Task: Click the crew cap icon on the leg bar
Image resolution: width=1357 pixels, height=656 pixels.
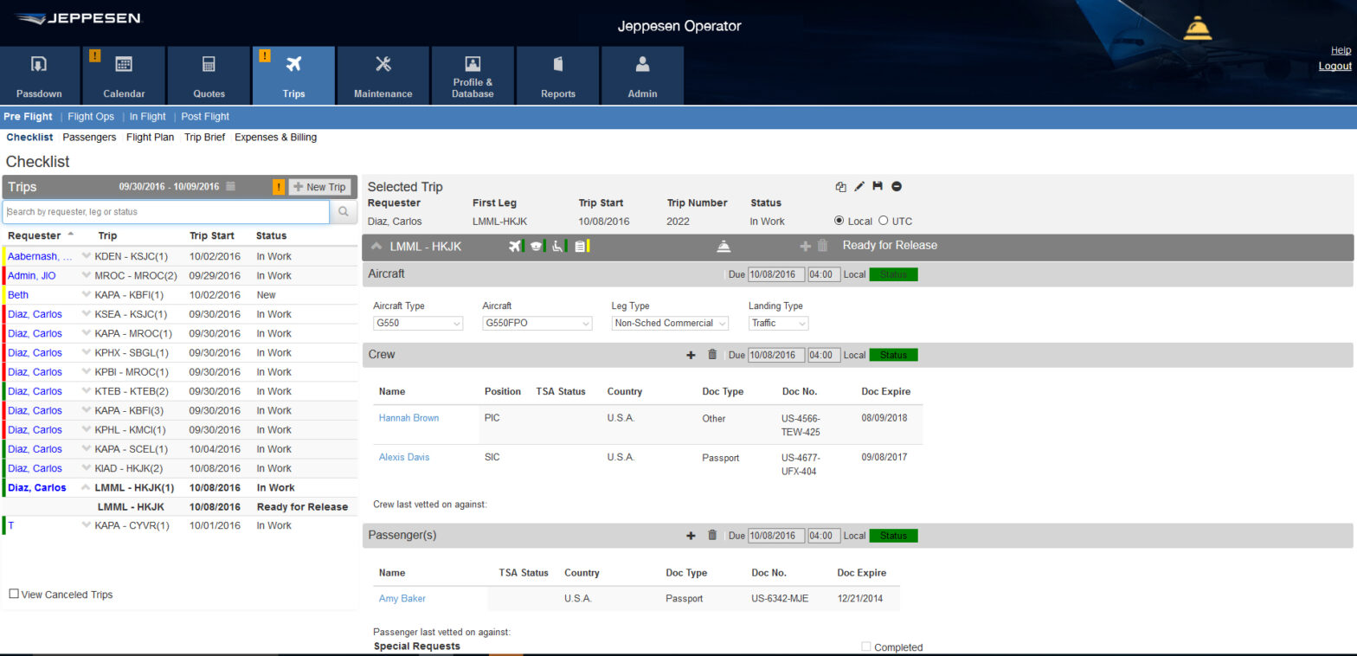Action: click(537, 246)
